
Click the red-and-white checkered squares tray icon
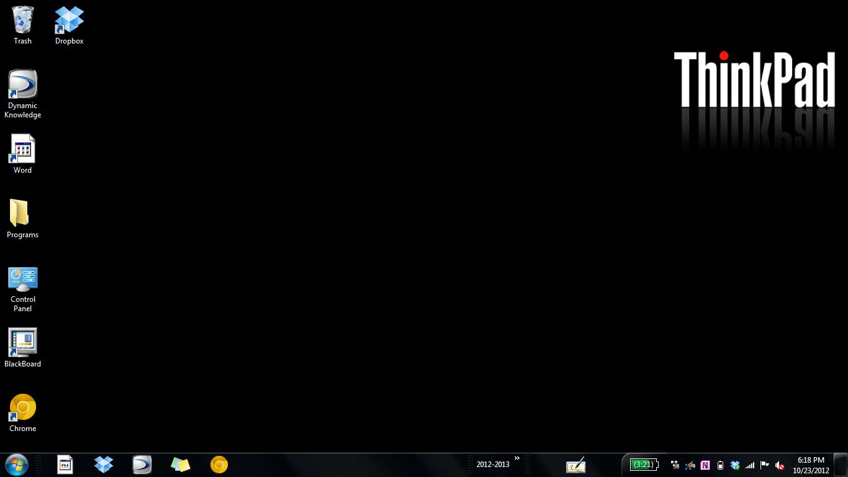pos(675,465)
